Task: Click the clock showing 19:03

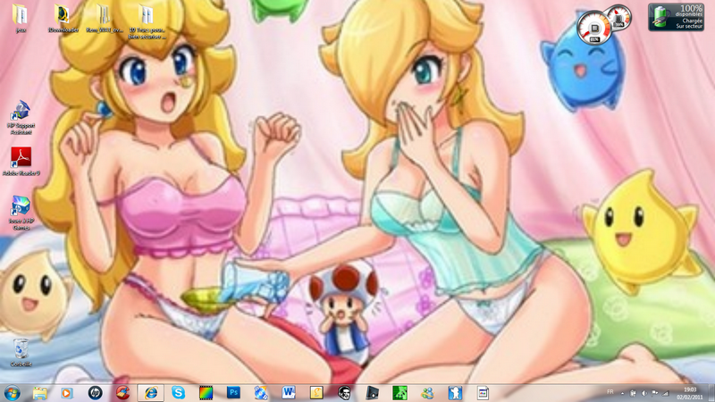Action: point(689,393)
